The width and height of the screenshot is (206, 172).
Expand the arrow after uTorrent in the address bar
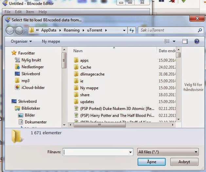tap(106, 30)
